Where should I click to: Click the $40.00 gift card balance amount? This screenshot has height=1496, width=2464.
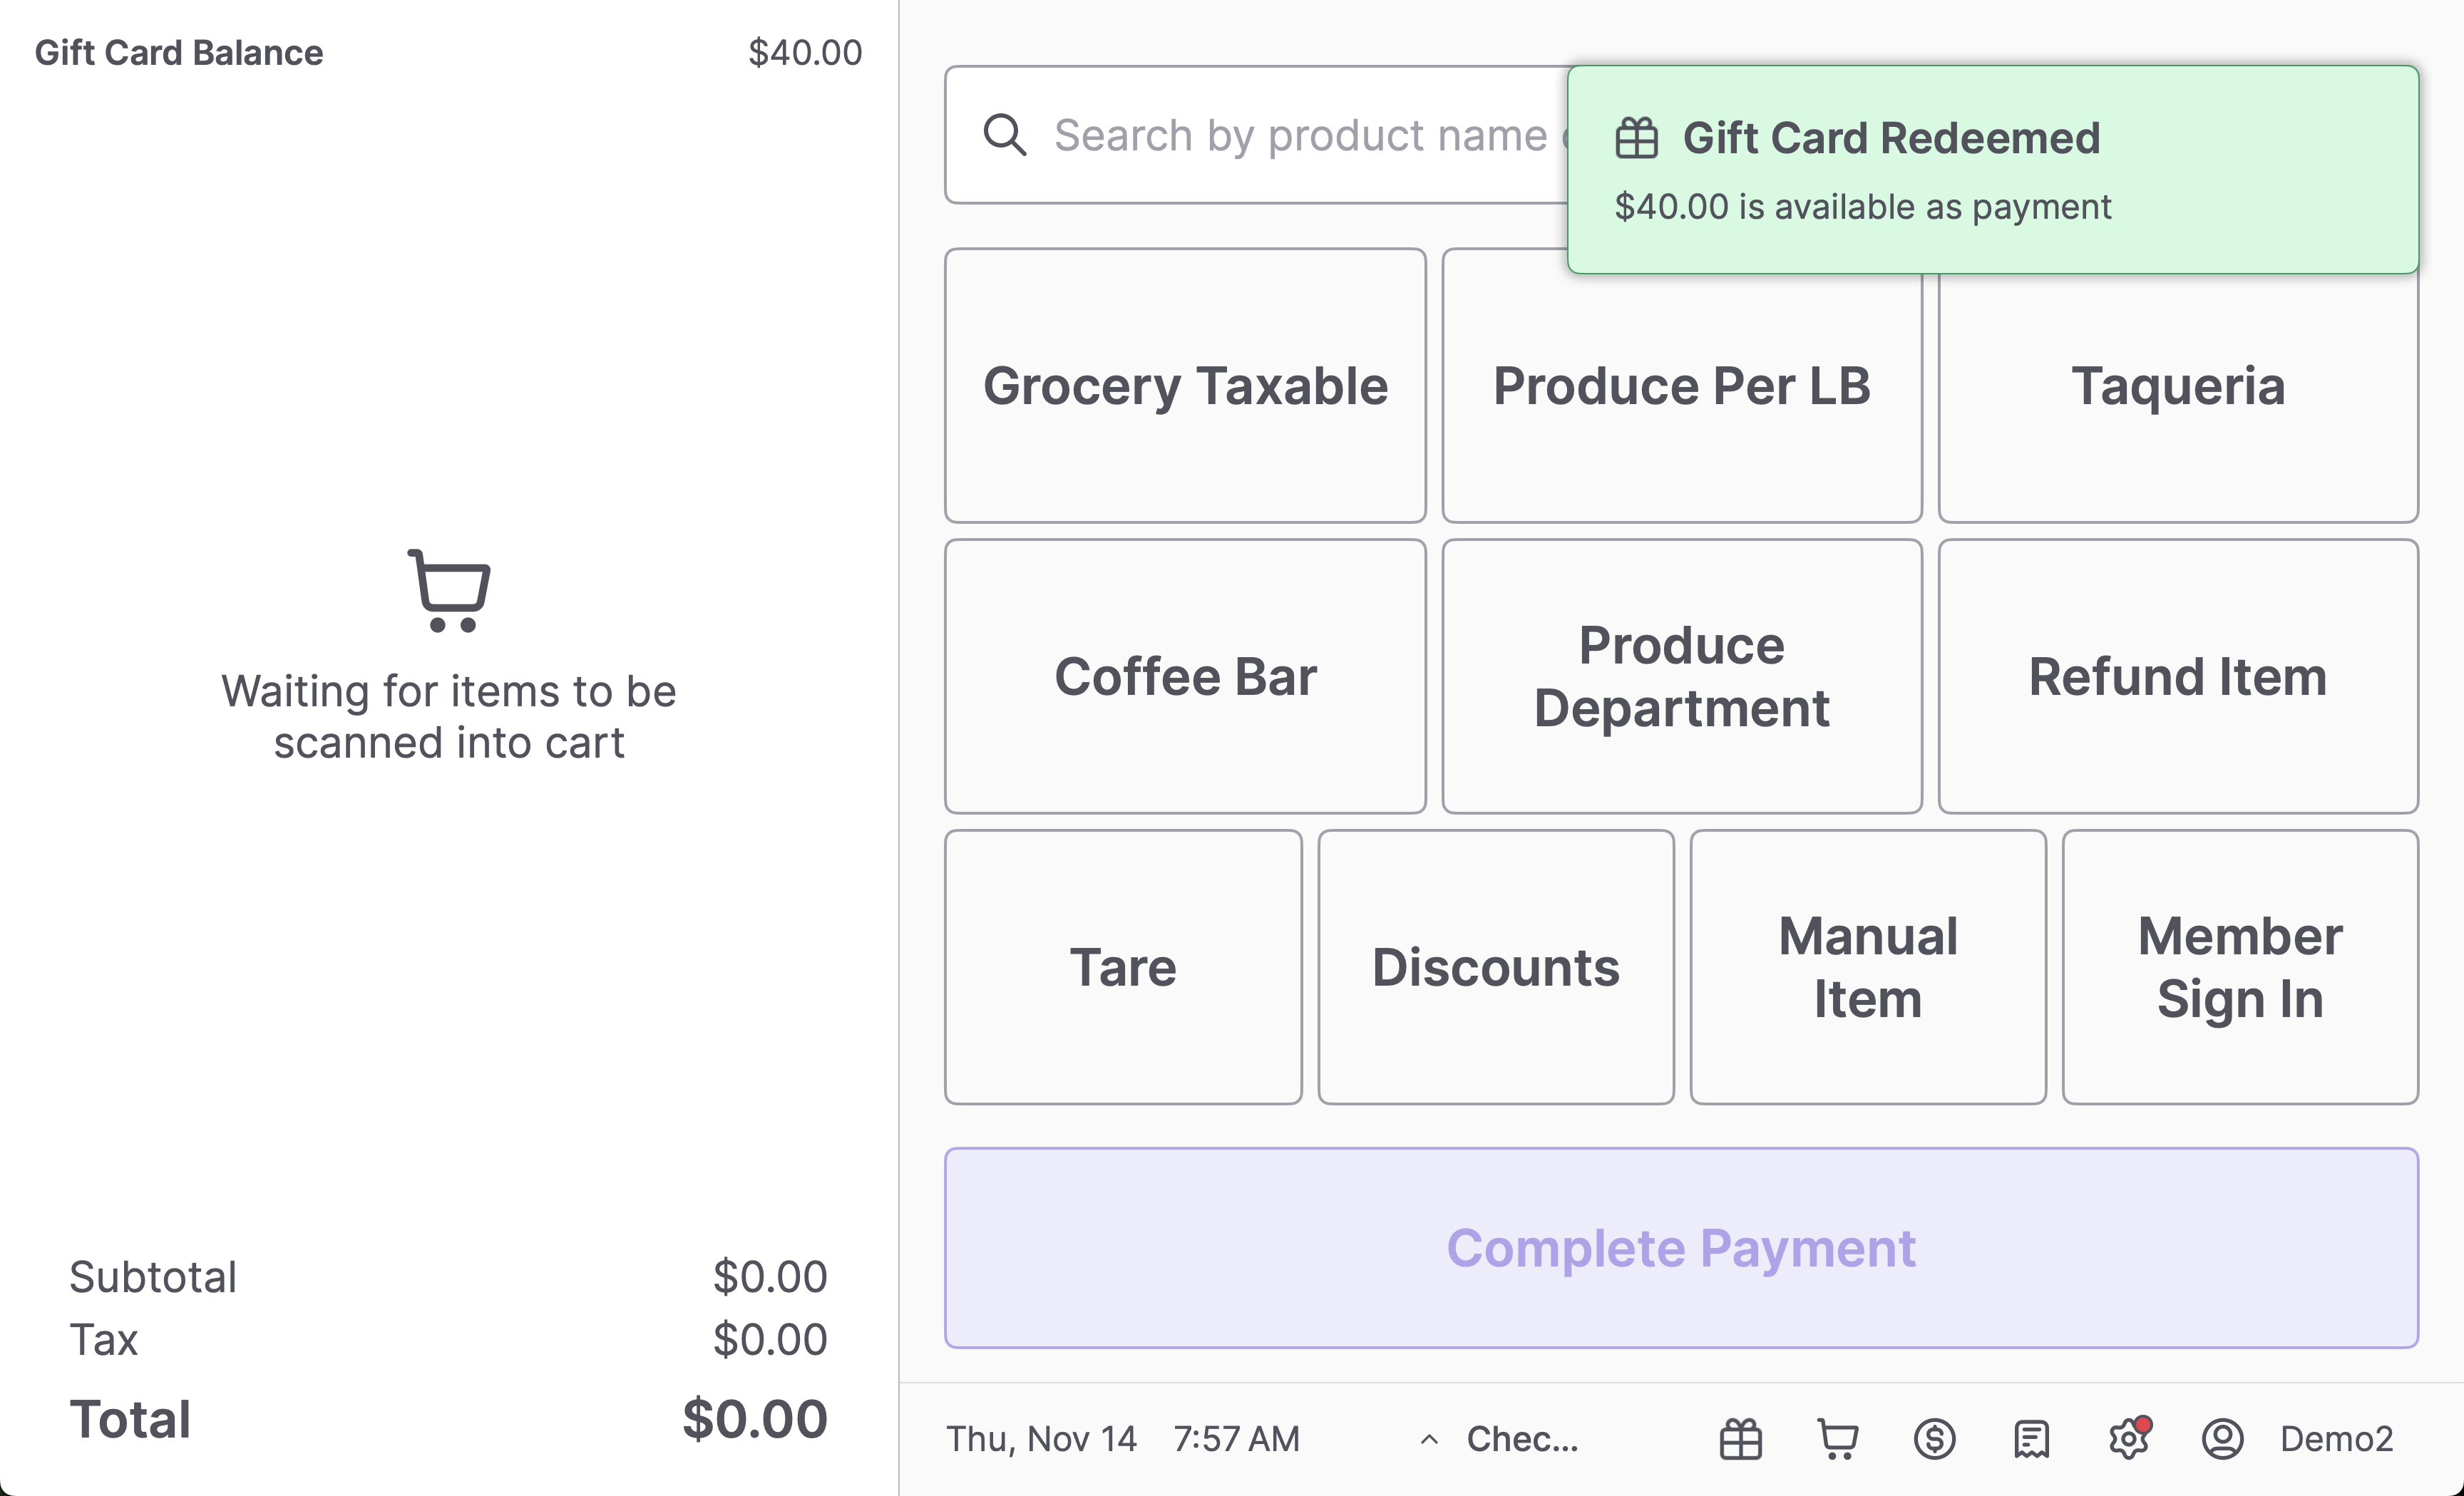(x=805, y=52)
